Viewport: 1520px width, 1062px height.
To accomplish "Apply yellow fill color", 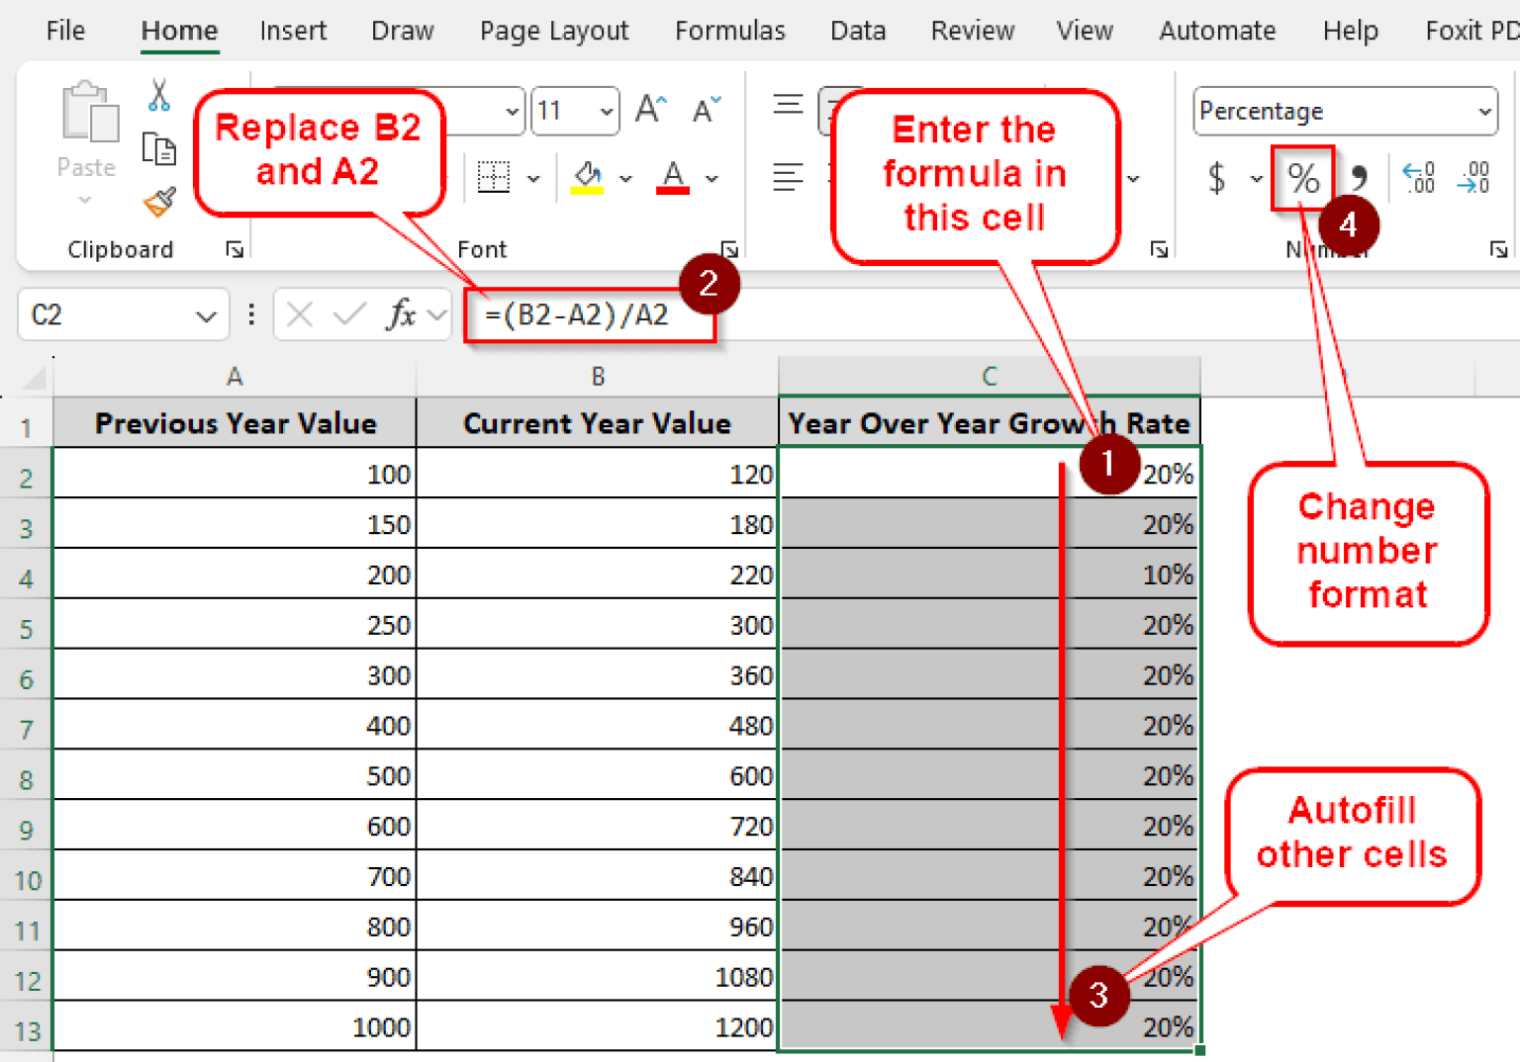I will 588,178.
